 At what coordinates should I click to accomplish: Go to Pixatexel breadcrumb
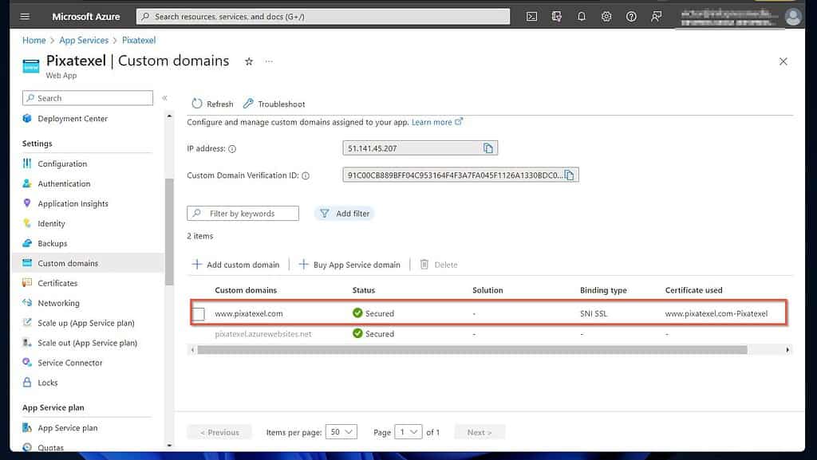(139, 40)
